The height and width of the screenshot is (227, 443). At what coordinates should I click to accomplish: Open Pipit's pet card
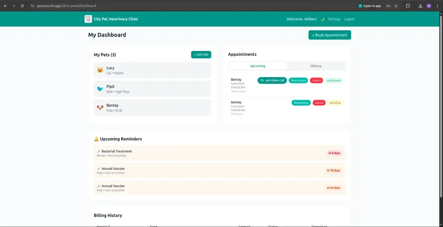tap(152, 89)
